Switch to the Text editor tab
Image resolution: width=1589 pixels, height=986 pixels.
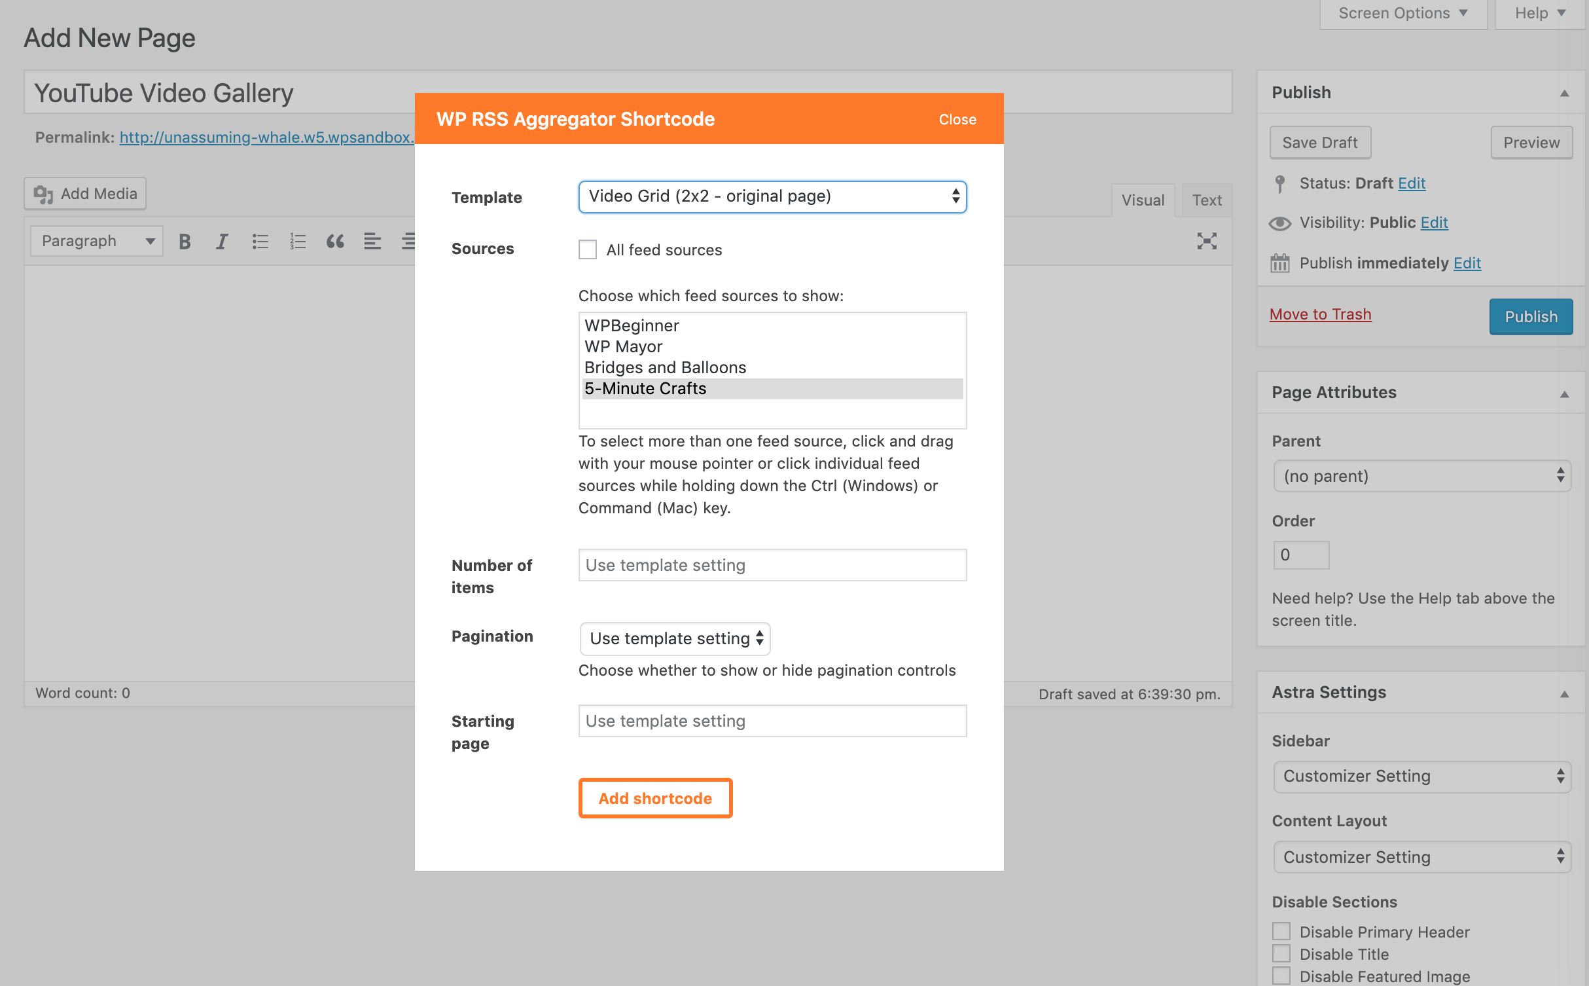(1207, 200)
